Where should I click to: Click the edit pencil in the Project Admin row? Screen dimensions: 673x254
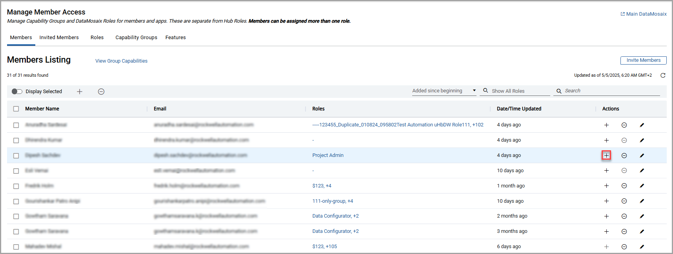[642, 155]
